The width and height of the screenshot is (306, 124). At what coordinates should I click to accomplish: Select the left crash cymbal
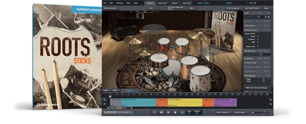pyautogui.click(x=134, y=40)
